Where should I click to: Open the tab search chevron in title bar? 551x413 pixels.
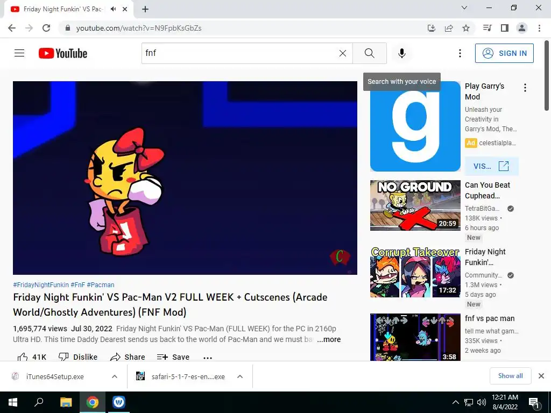coord(464,8)
